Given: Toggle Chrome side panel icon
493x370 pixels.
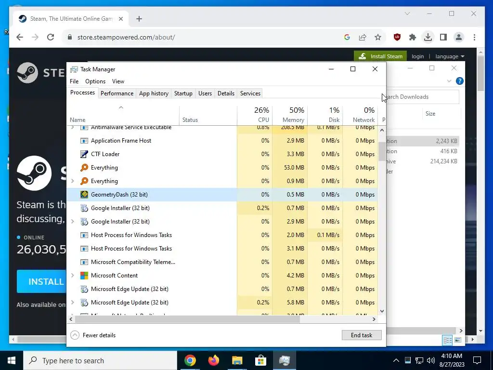Looking at the screenshot, I should click(x=443, y=37).
